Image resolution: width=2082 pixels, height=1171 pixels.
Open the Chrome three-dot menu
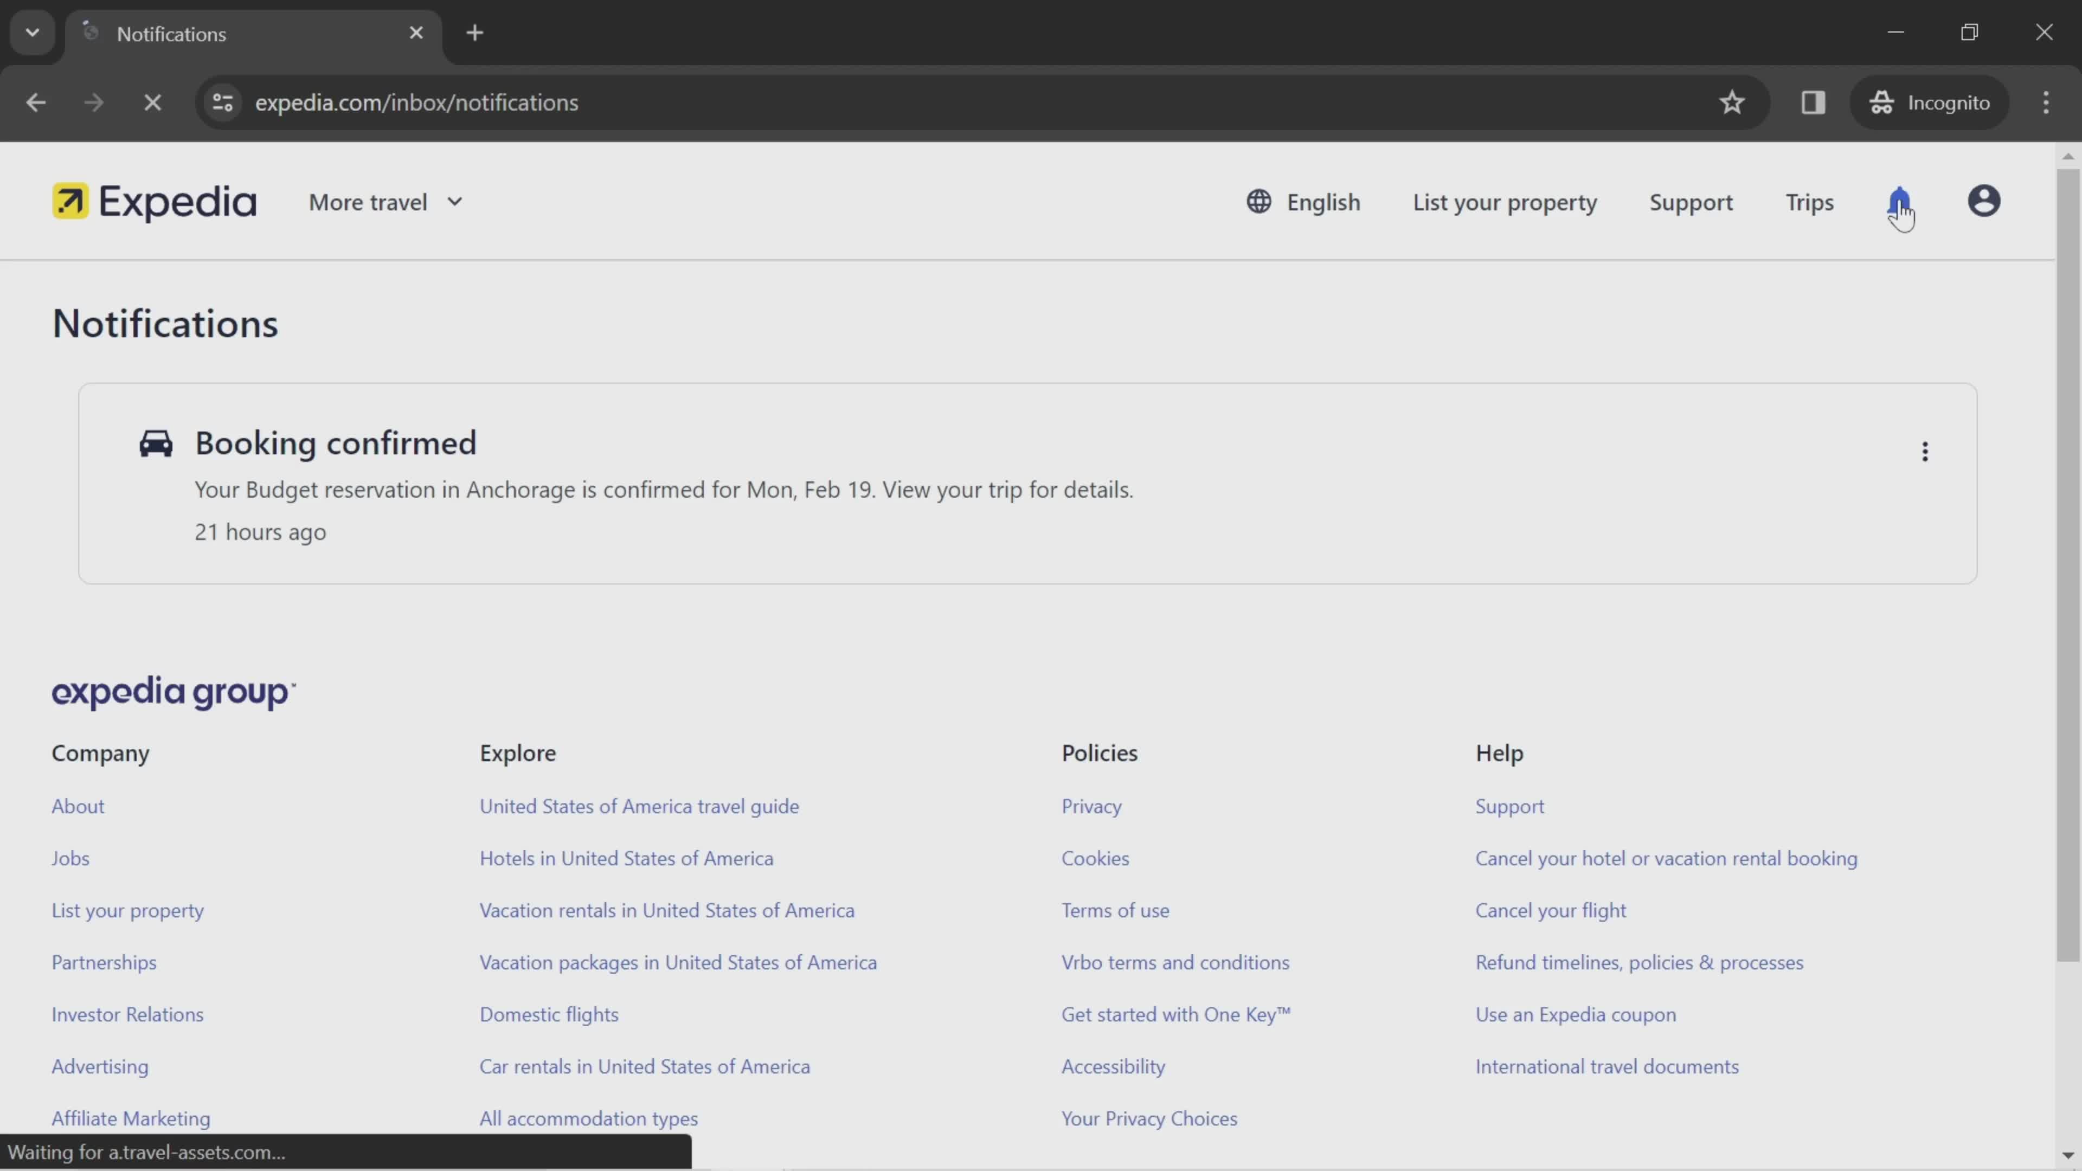(x=2046, y=102)
